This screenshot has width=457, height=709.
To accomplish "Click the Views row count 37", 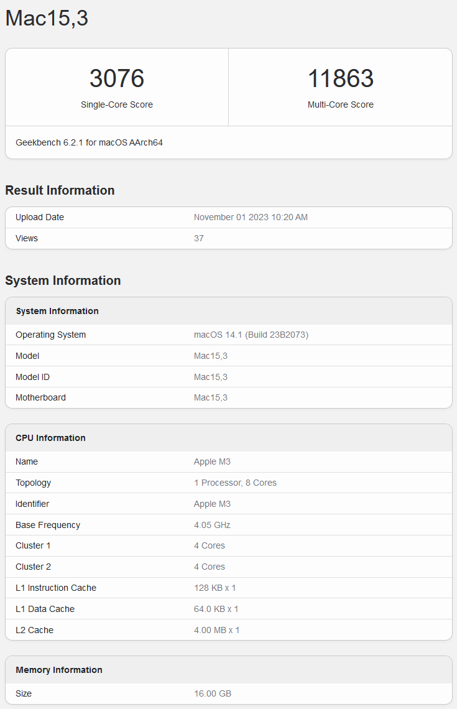I will pos(199,238).
